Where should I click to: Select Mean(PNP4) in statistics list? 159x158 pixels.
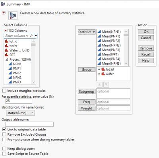(111, 59)
